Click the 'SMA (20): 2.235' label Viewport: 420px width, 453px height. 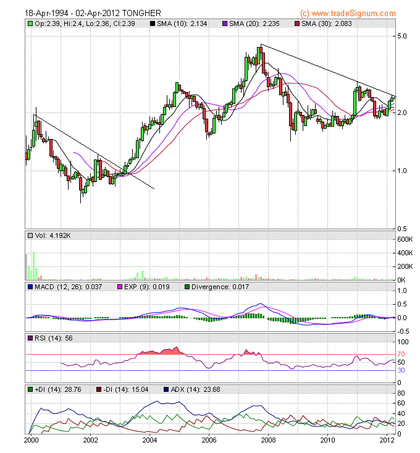[x=254, y=23]
